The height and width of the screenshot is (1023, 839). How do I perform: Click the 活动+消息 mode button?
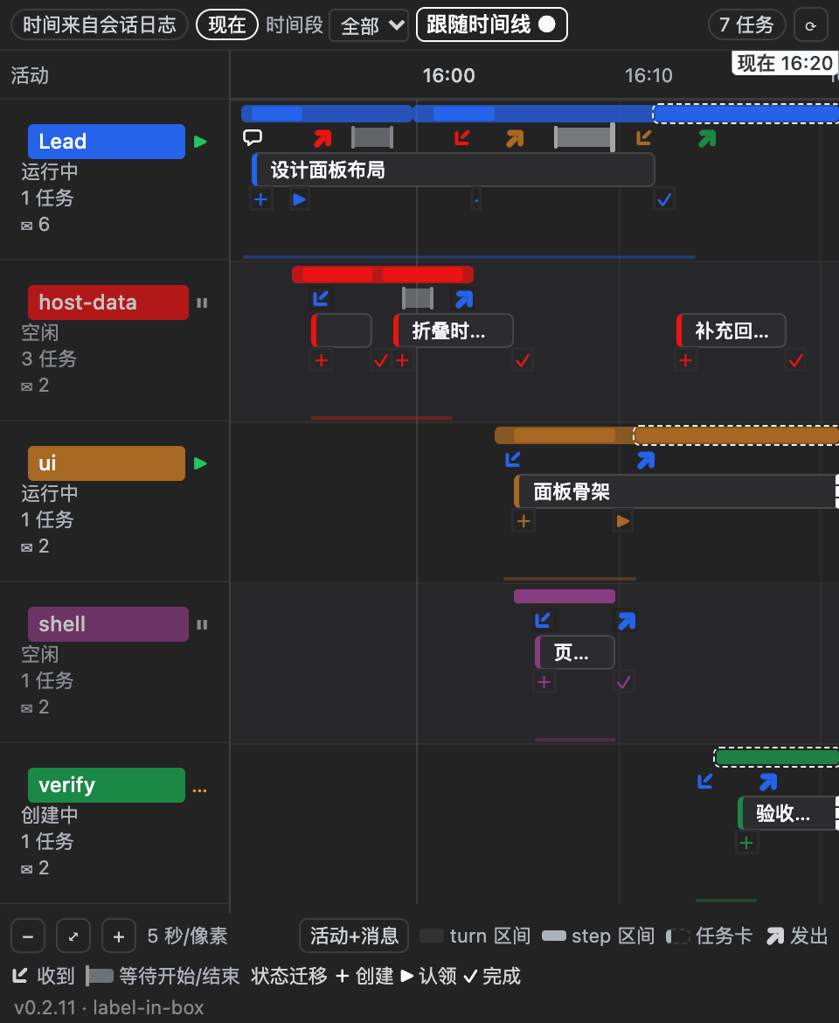(x=354, y=936)
